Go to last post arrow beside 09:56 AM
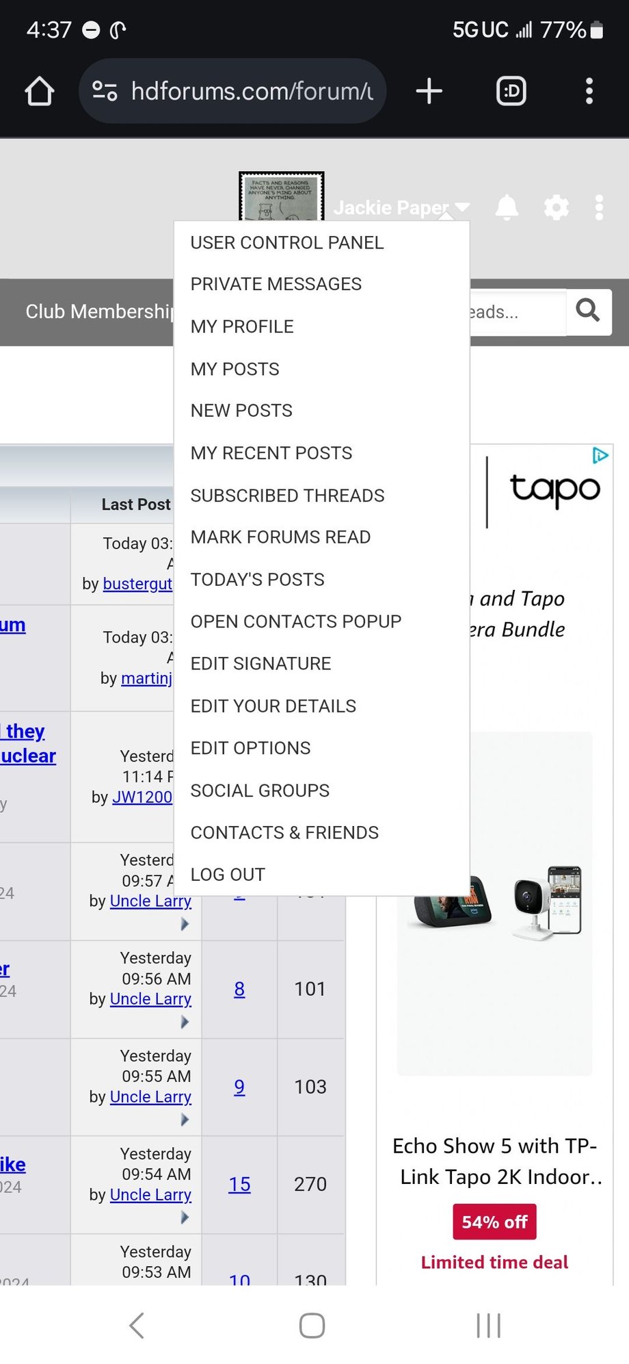The height and width of the screenshot is (1364, 629). click(185, 1022)
